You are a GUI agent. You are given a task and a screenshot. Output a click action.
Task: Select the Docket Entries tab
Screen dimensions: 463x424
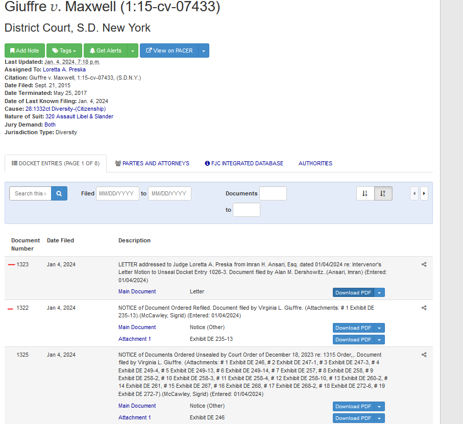pyautogui.click(x=56, y=163)
